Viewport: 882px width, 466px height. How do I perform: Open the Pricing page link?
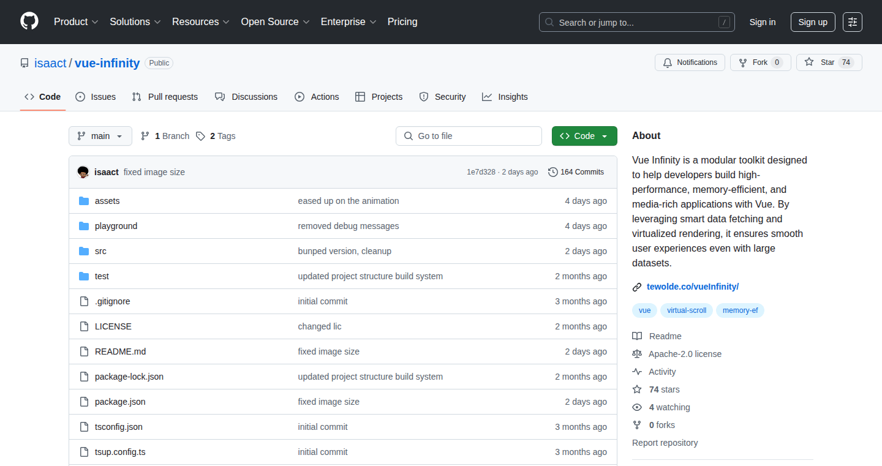402,21
